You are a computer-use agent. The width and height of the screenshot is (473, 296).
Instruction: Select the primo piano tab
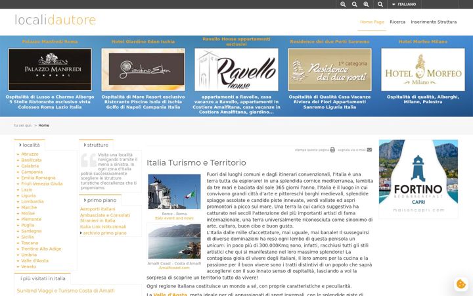[x=100, y=200]
